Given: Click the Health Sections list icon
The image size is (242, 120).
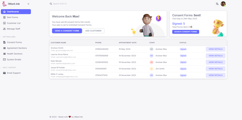Looking at the screenshot, I should [x=4, y=54].
